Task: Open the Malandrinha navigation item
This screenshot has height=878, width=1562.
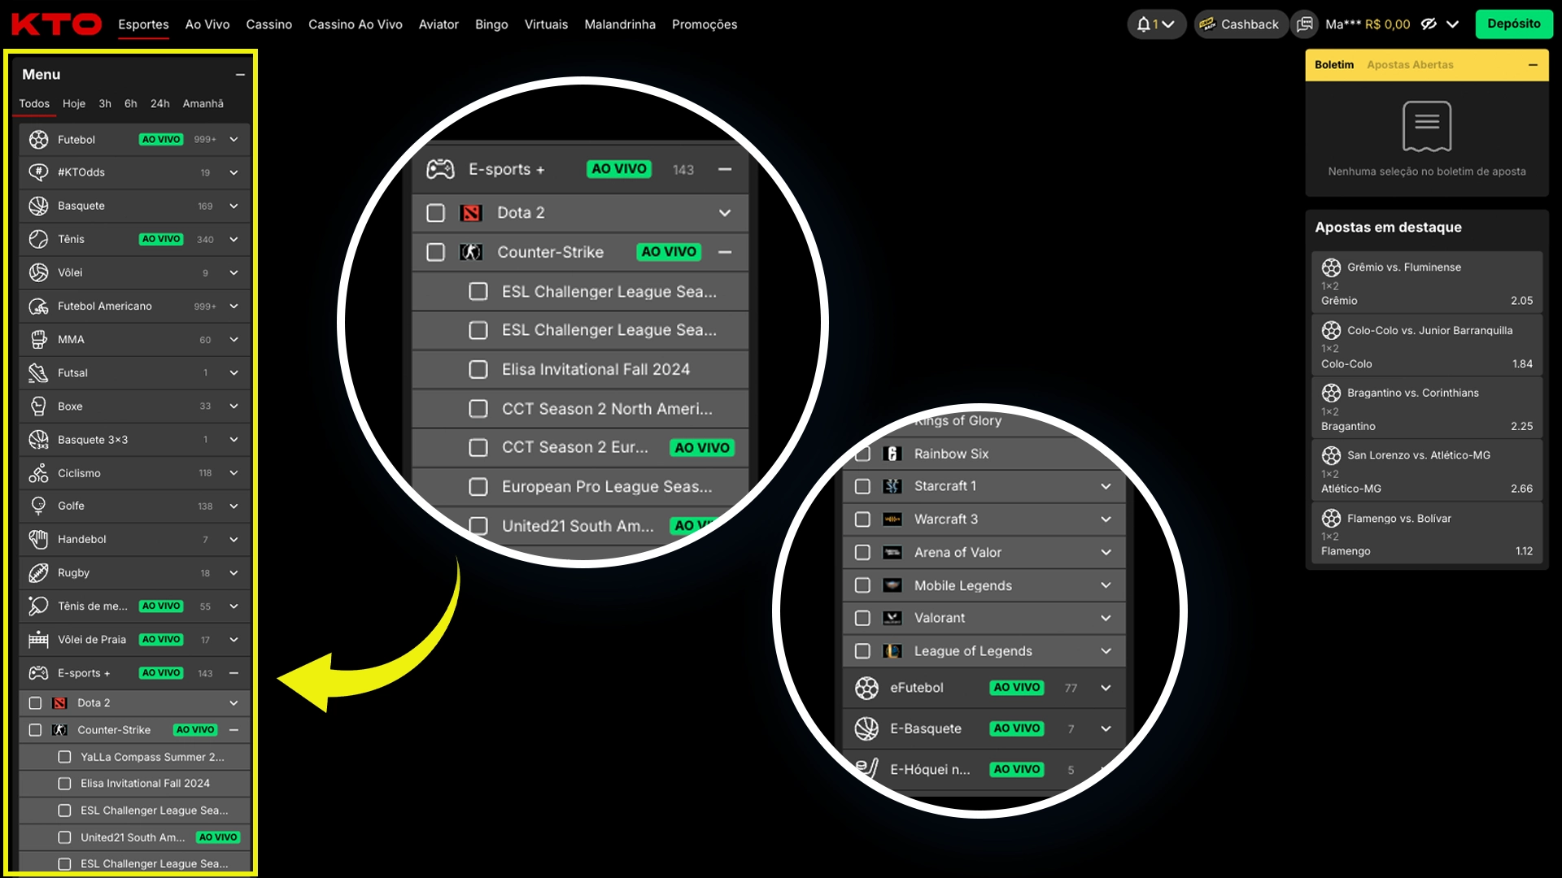Action: [620, 24]
